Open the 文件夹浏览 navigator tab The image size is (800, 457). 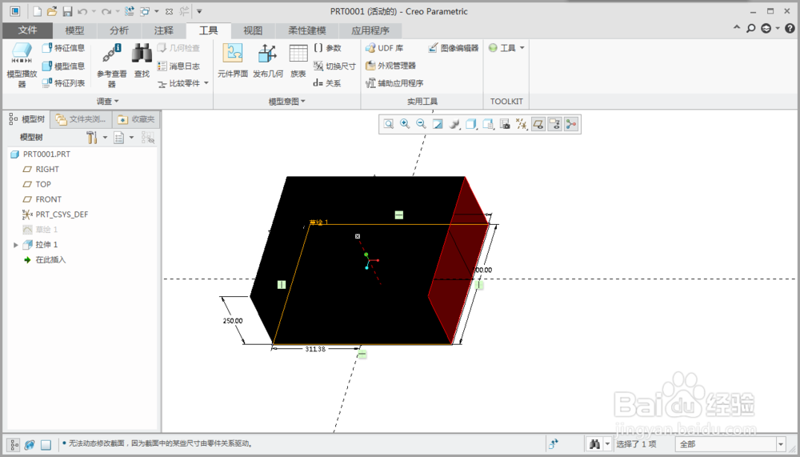[81, 119]
